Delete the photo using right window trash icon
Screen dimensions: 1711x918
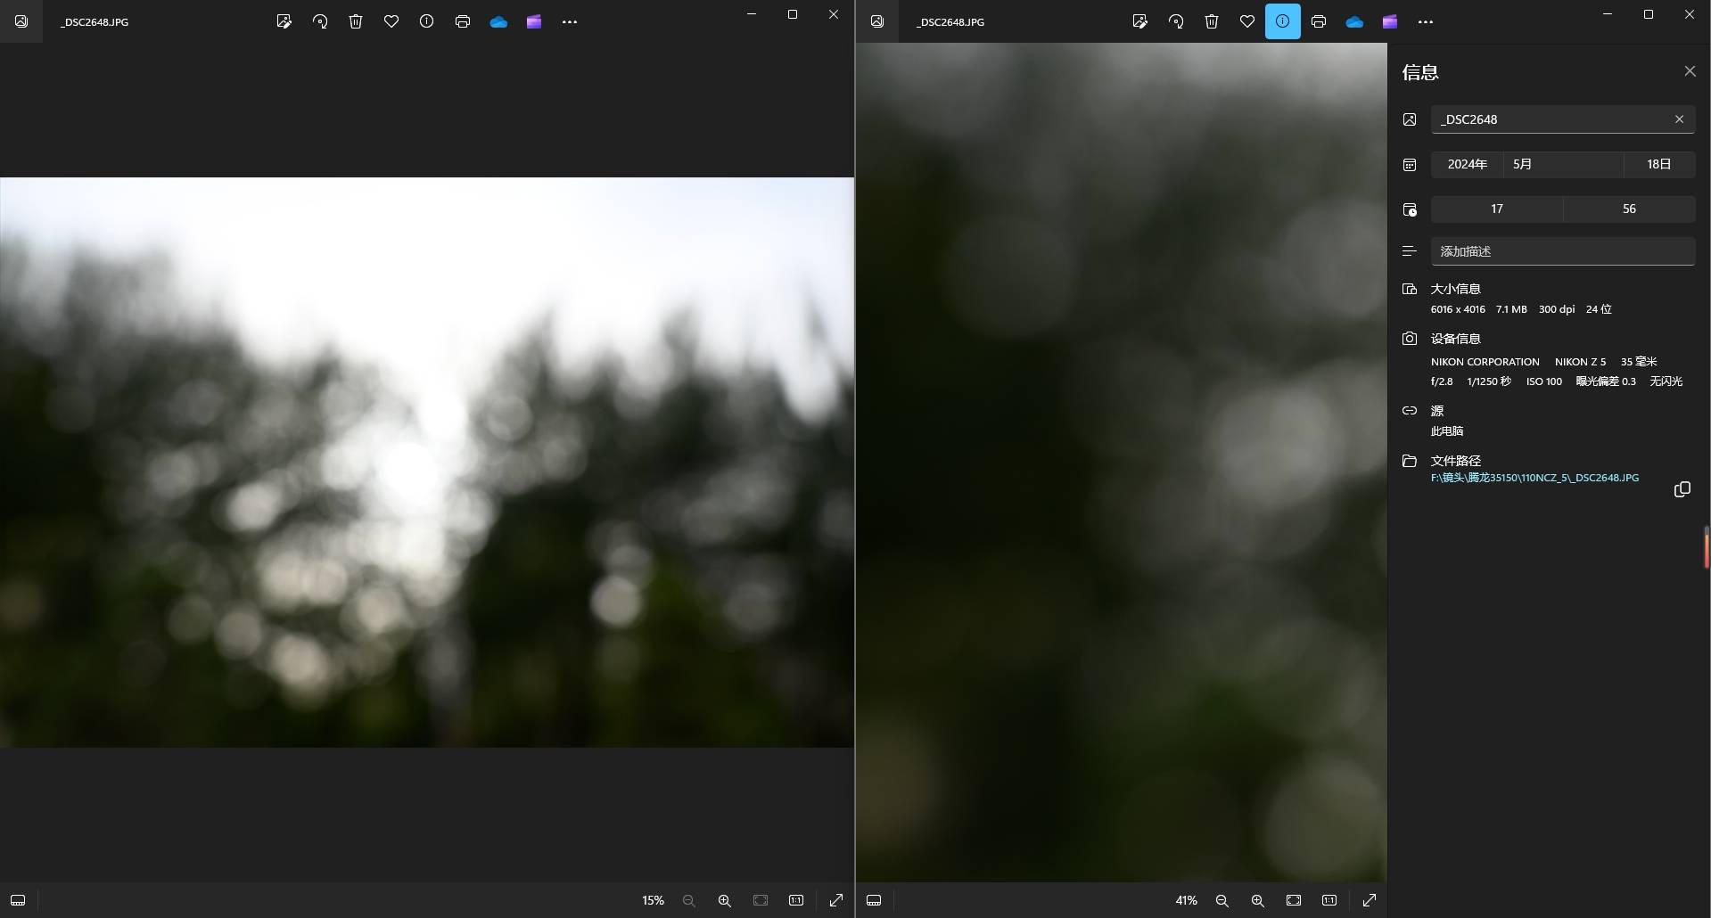(1212, 21)
